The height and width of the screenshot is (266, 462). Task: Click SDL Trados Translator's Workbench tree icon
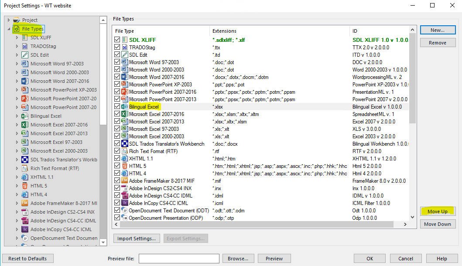pyautogui.click(x=25, y=160)
